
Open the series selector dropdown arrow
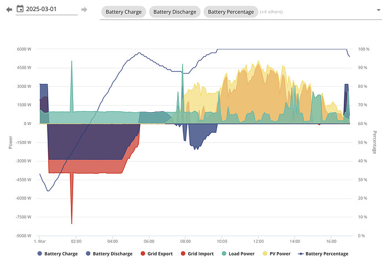pyautogui.click(x=378, y=10)
